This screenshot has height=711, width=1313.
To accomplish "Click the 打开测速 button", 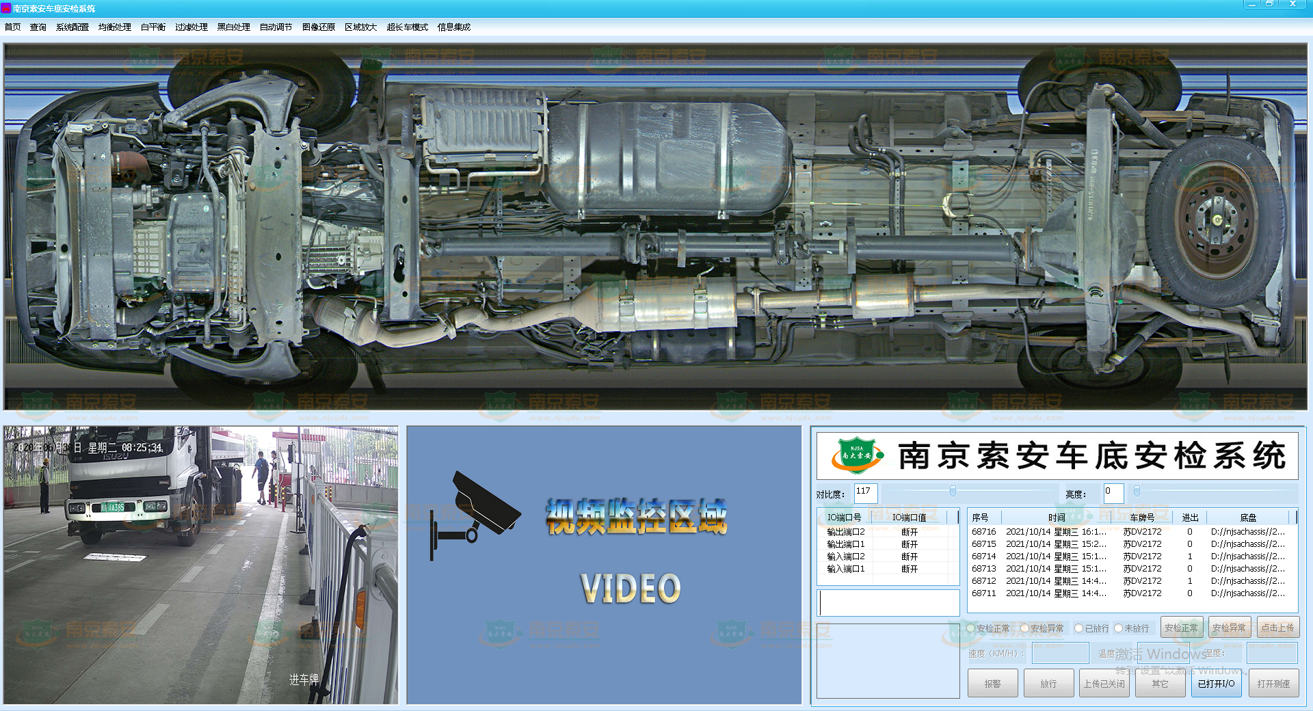I will coord(1273,684).
